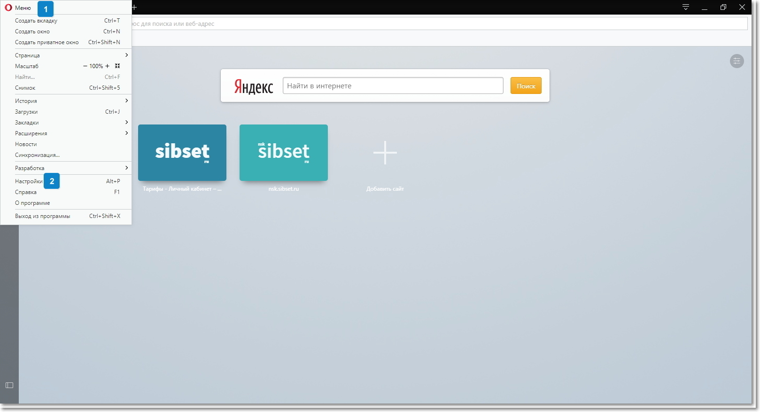Open the nsk.sibset.ru speed dial tile

[284, 153]
